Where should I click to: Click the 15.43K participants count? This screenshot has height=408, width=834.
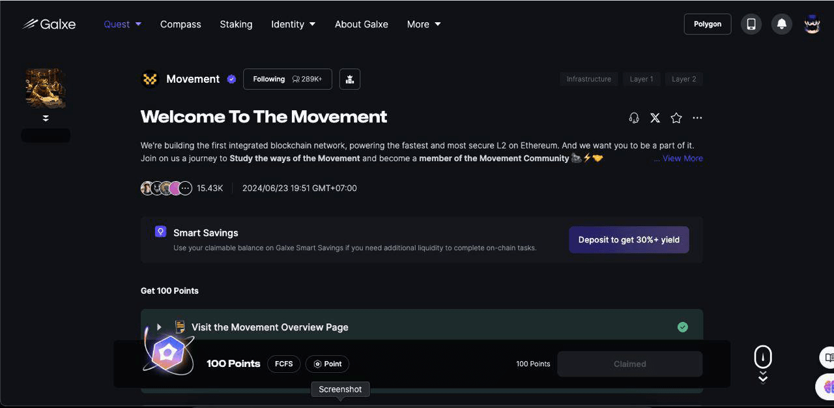[210, 188]
